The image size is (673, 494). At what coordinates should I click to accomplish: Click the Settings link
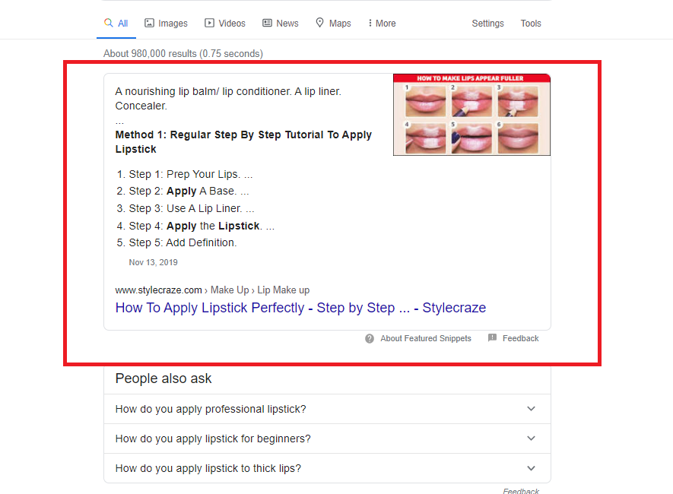(487, 23)
